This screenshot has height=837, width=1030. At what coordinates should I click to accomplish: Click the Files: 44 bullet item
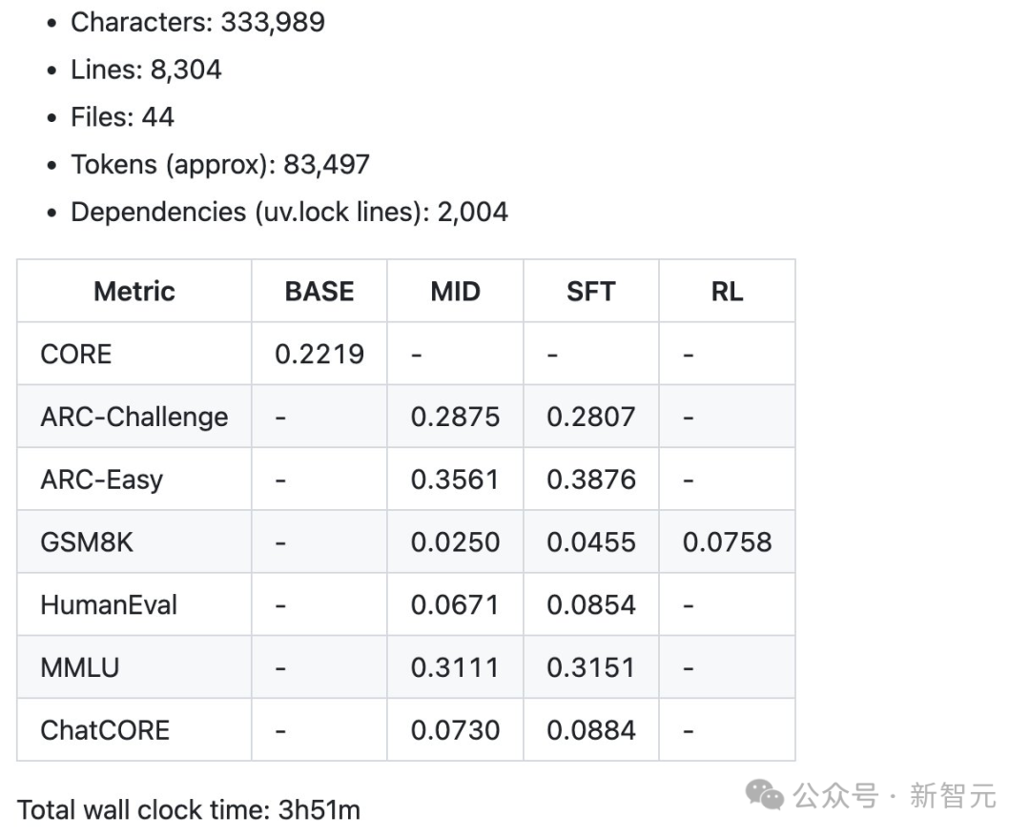pos(122,116)
